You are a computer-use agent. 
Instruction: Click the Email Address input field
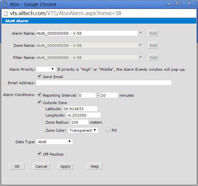click(x=104, y=83)
